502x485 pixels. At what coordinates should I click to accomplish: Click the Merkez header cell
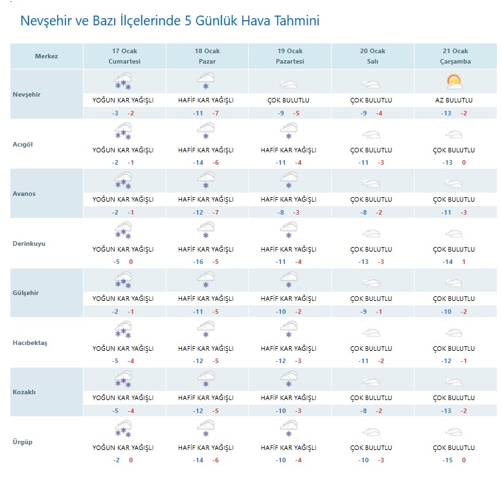47,56
